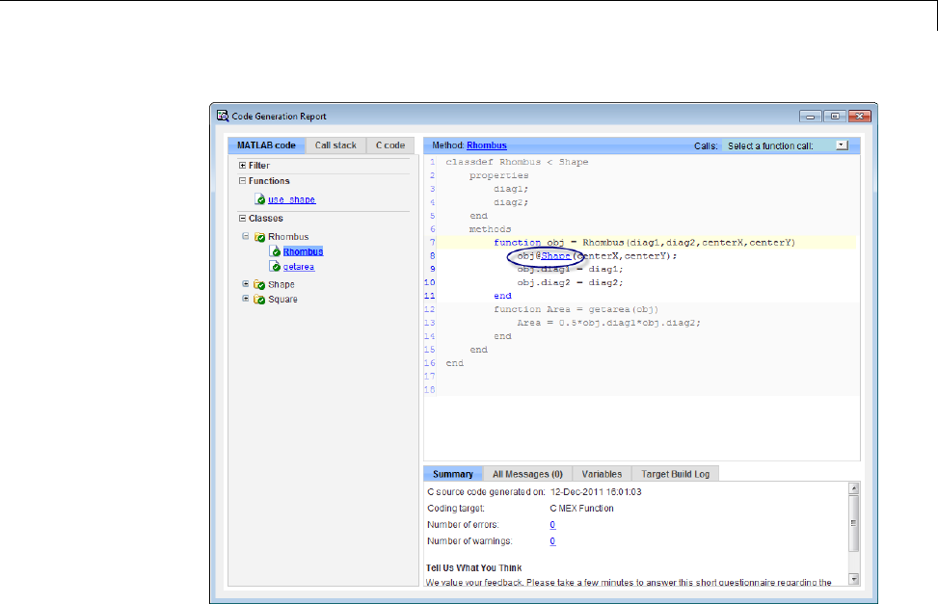Expand the Square class tree node

pyautogui.click(x=246, y=300)
